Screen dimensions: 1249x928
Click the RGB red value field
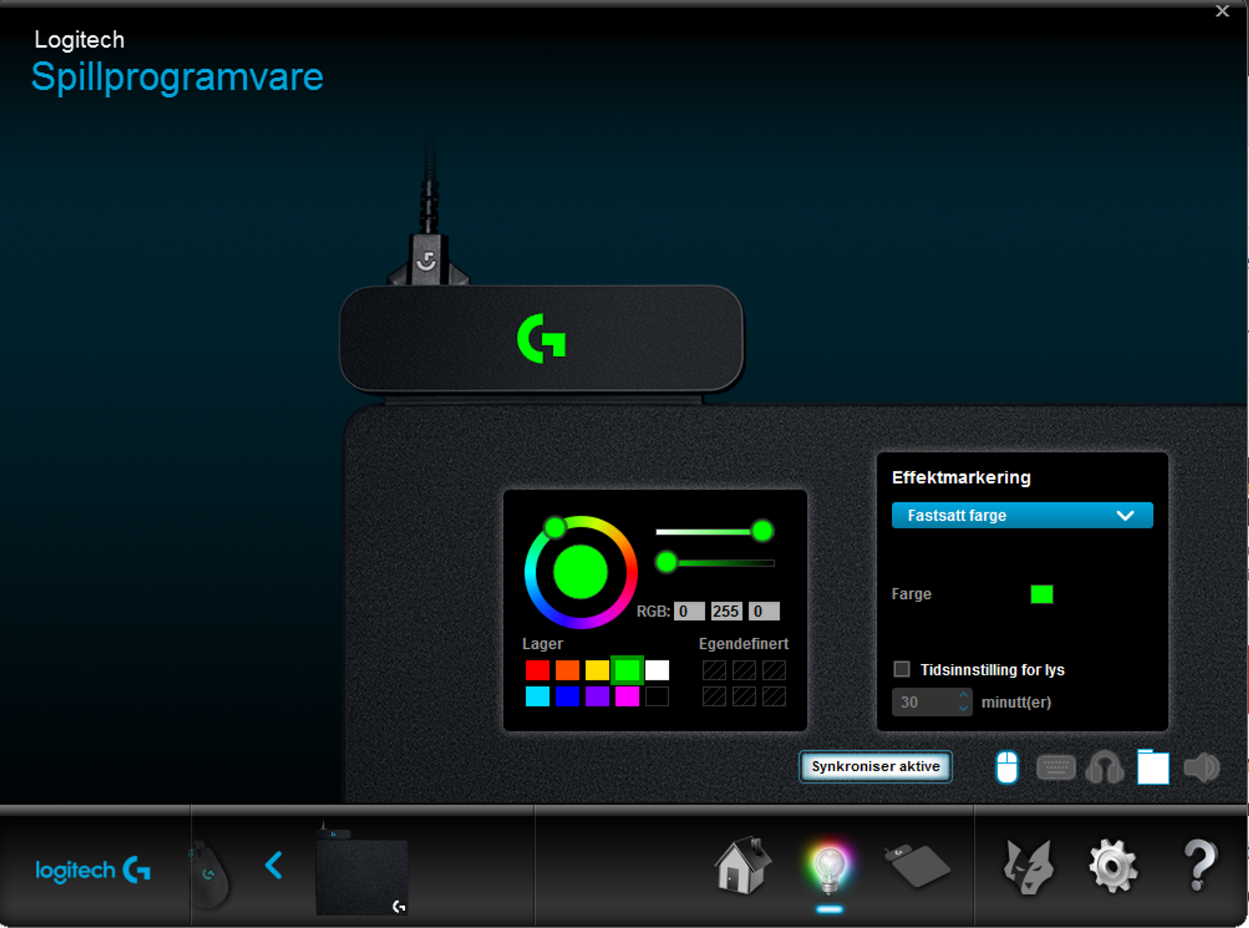pos(689,611)
